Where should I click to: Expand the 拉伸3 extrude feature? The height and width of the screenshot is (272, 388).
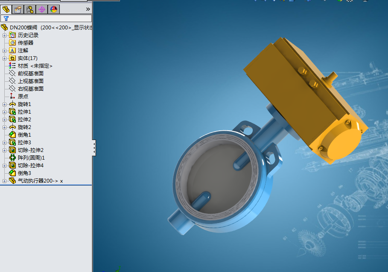coord(4,143)
